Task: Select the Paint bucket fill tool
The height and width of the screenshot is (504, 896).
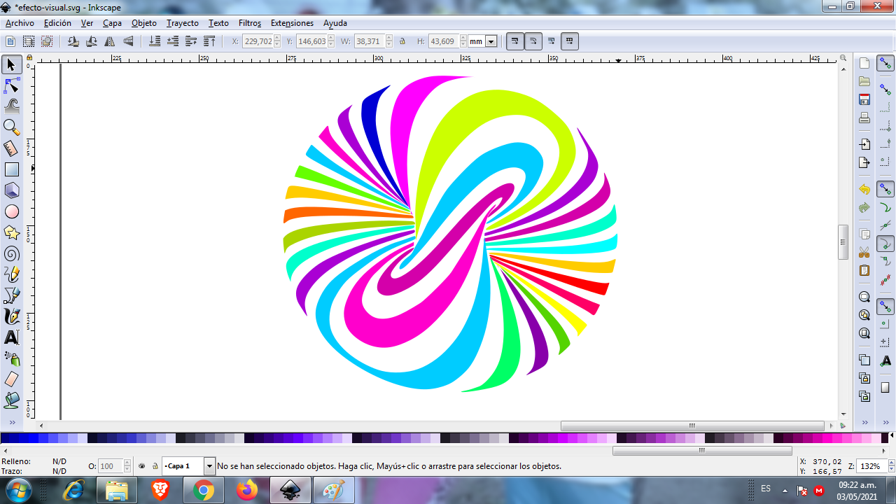Action: (11, 400)
